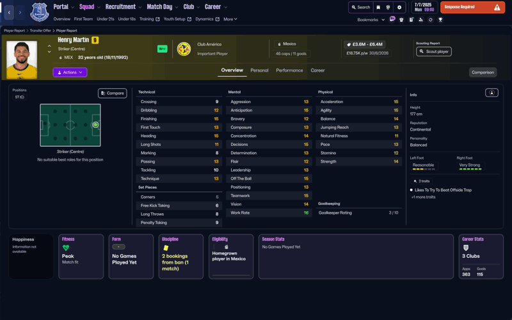
Task: Click the Club América crest
Action: 184,49
